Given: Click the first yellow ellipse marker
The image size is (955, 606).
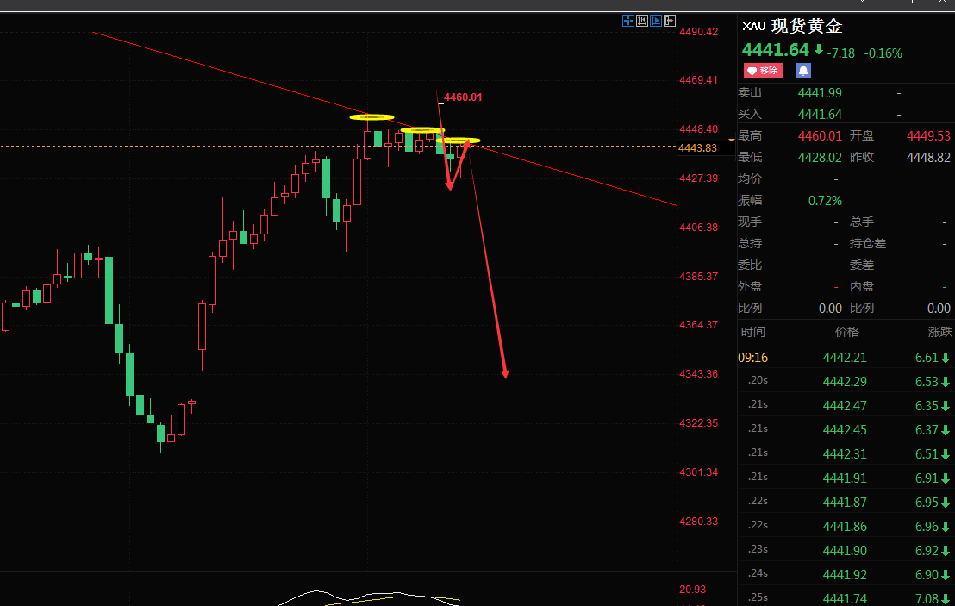Looking at the screenshot, I should pyautogui.click(x=371, y=117).
